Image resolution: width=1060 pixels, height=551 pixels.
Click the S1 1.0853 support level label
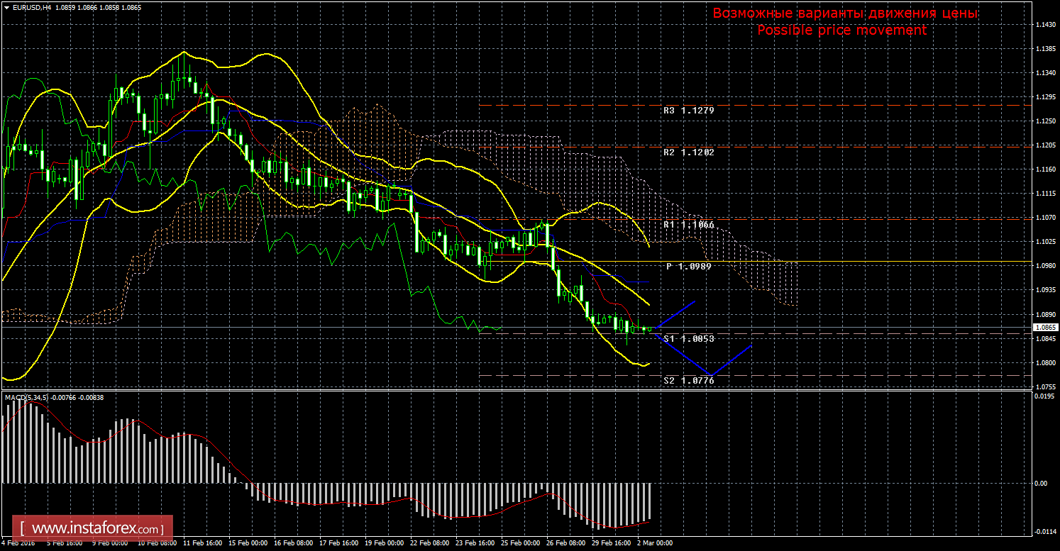tap(688, 339)
